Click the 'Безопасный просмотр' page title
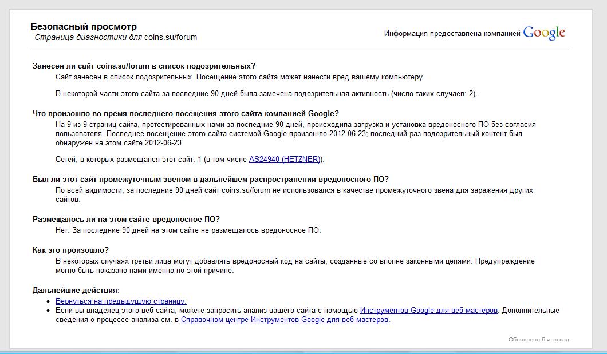Viewport: 607px width, 354px height. tap(84, 27)
